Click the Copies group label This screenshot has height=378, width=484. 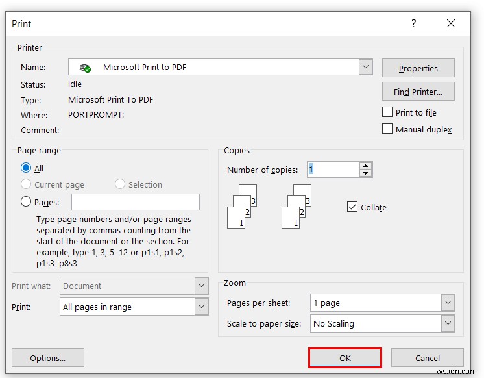pos(237,151)
